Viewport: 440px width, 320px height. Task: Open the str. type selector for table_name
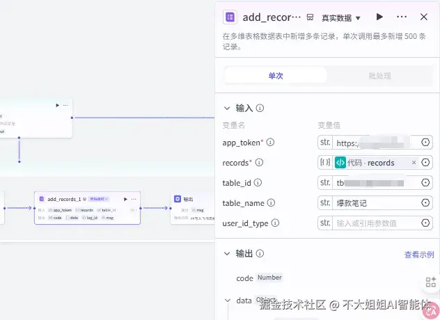click(x=325, y=203)
